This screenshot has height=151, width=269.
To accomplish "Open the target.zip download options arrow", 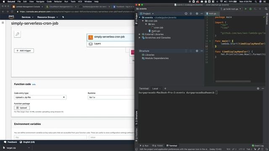I will (29, 148).
